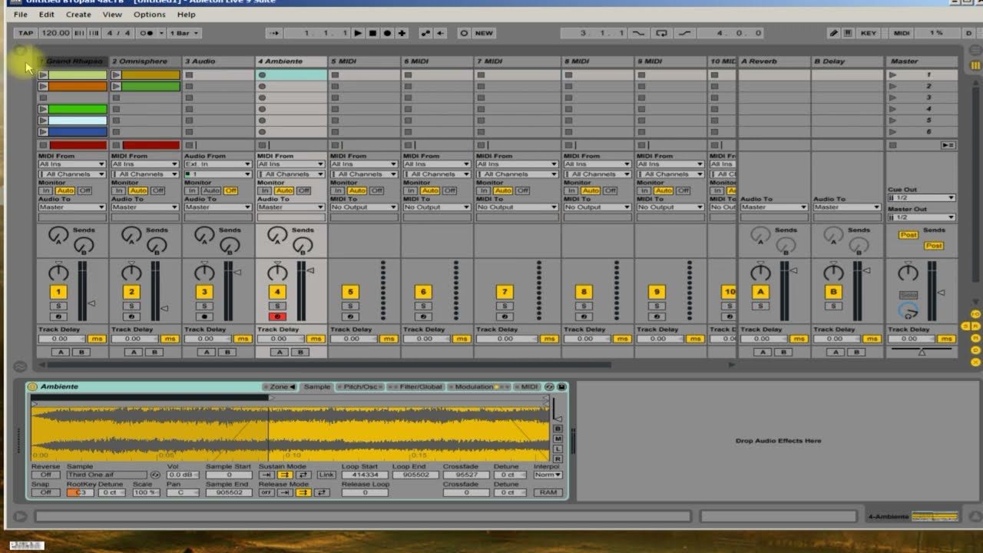This screenshot has width=983, height=553.
Task: Click Master track volume fader handle
Action: [942, 293]
